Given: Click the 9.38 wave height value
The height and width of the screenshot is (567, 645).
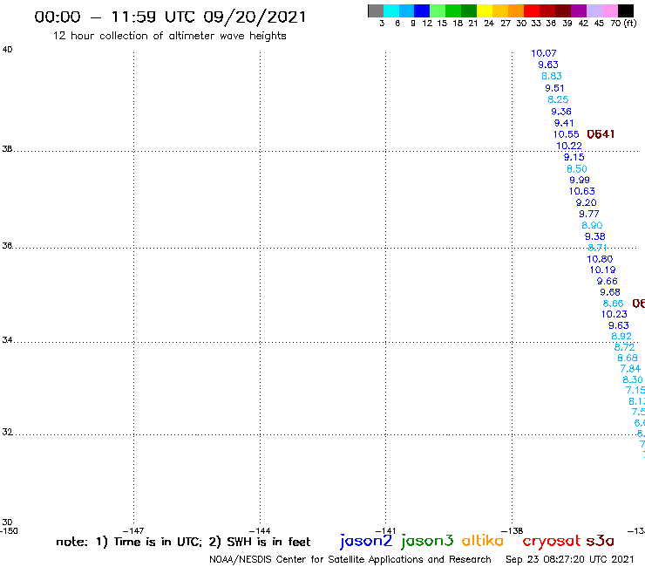Looking at the screenshot, I should coord(594,236).
